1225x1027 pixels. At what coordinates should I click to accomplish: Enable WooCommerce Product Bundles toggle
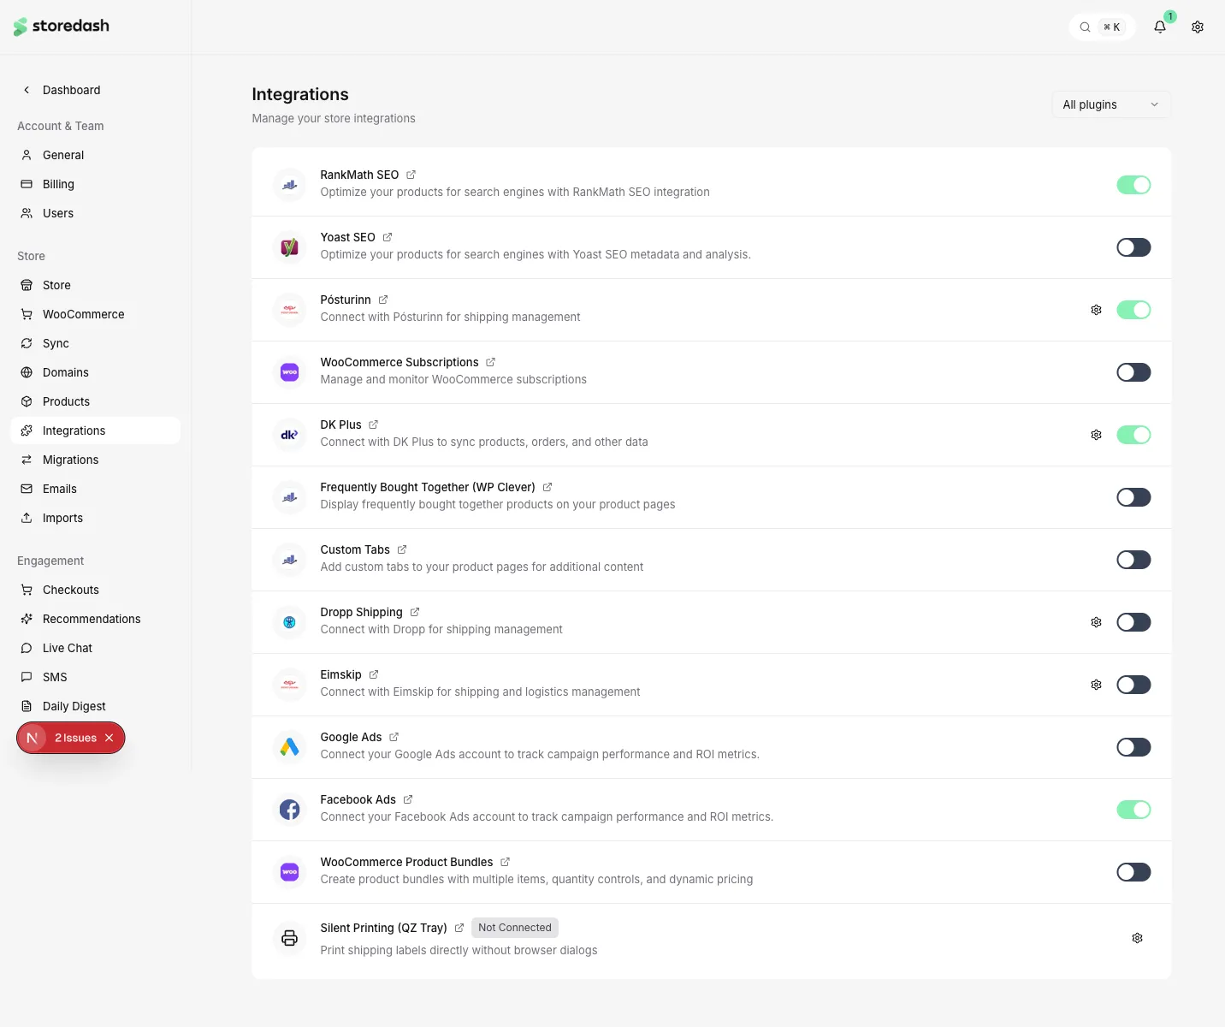(1133, 872)
